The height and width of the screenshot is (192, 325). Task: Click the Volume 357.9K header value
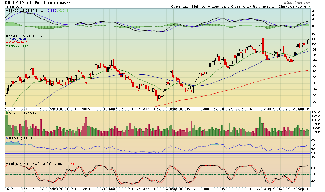(x=265, y=6)
